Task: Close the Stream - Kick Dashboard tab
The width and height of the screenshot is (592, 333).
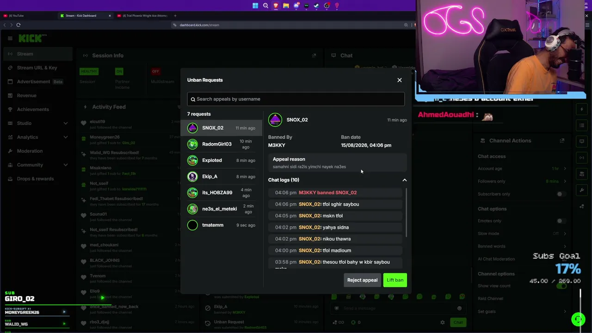Action: [110, 16]
